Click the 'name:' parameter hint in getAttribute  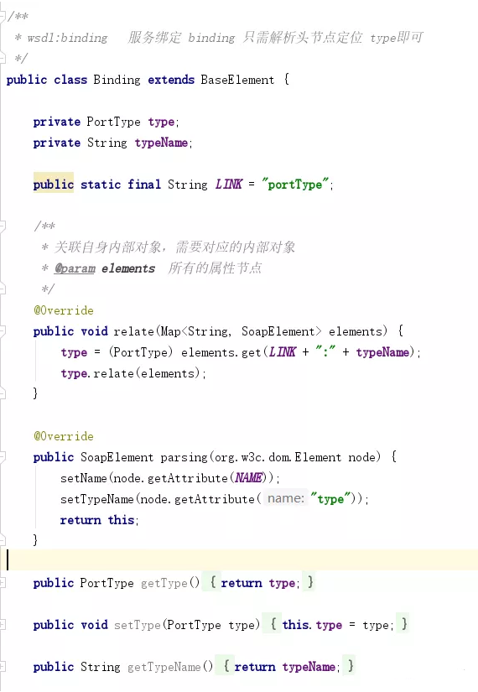point(286,499)
